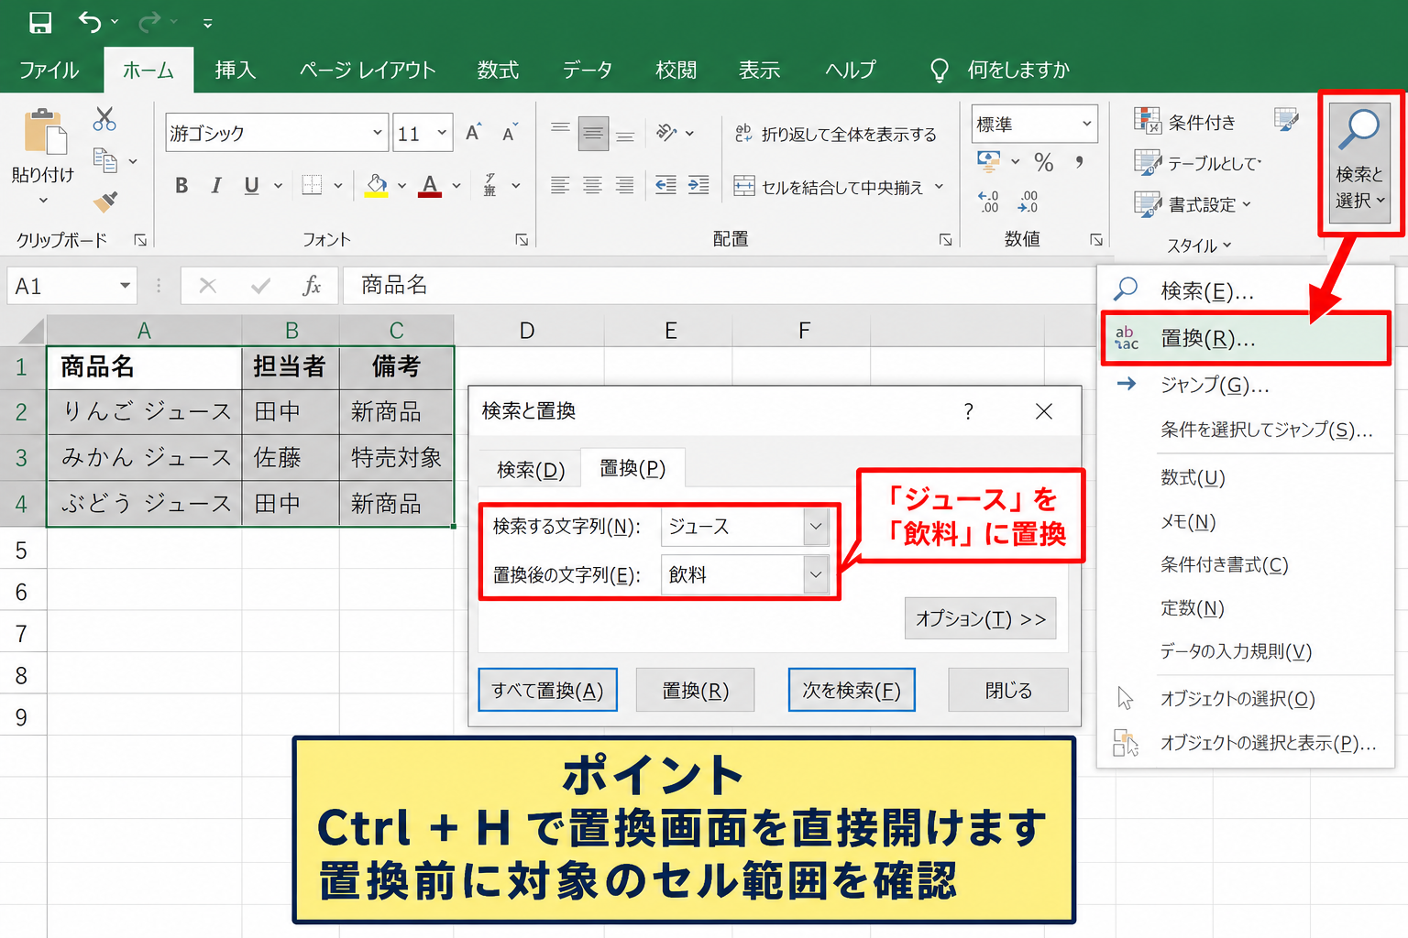Open font size dropdown showing 11

(443, 133)
